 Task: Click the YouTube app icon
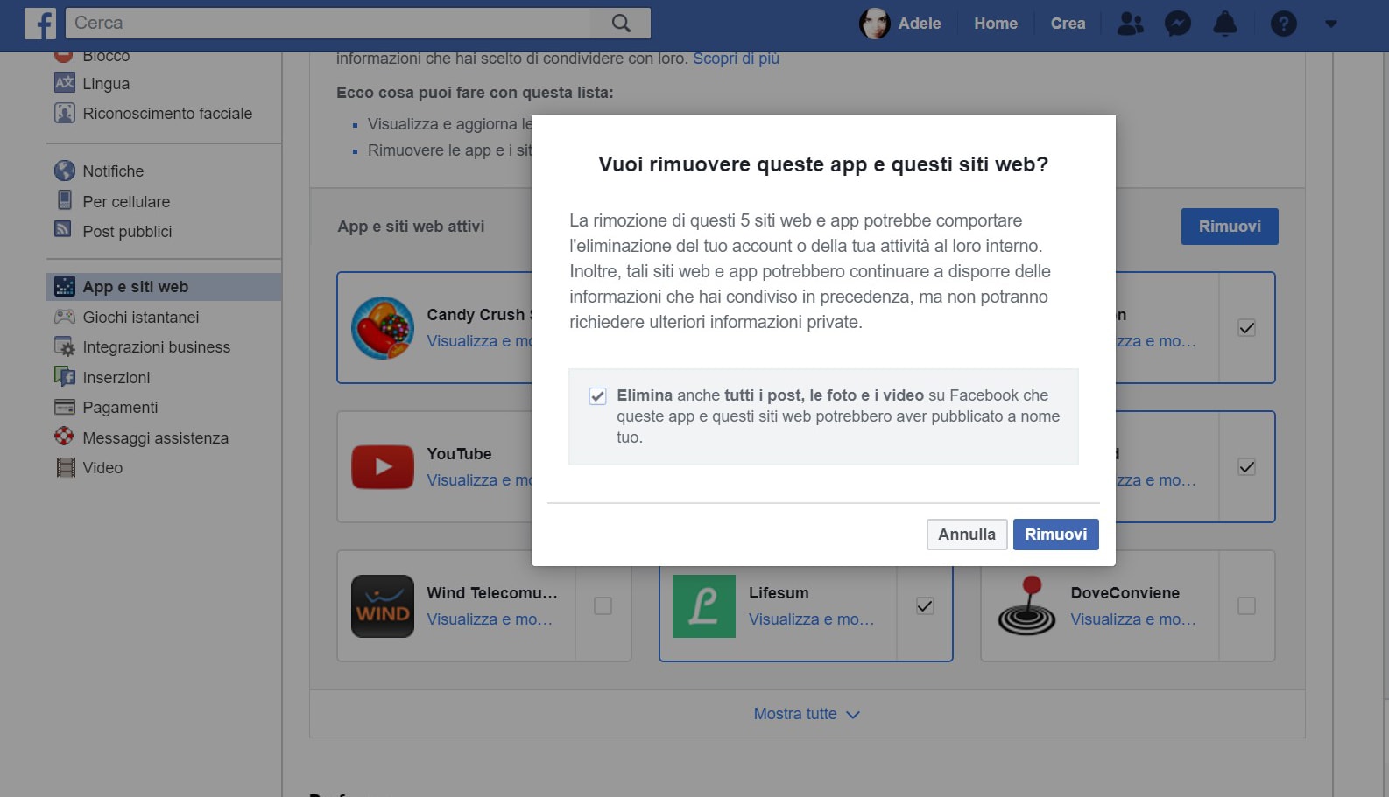[x=383, y=467]
